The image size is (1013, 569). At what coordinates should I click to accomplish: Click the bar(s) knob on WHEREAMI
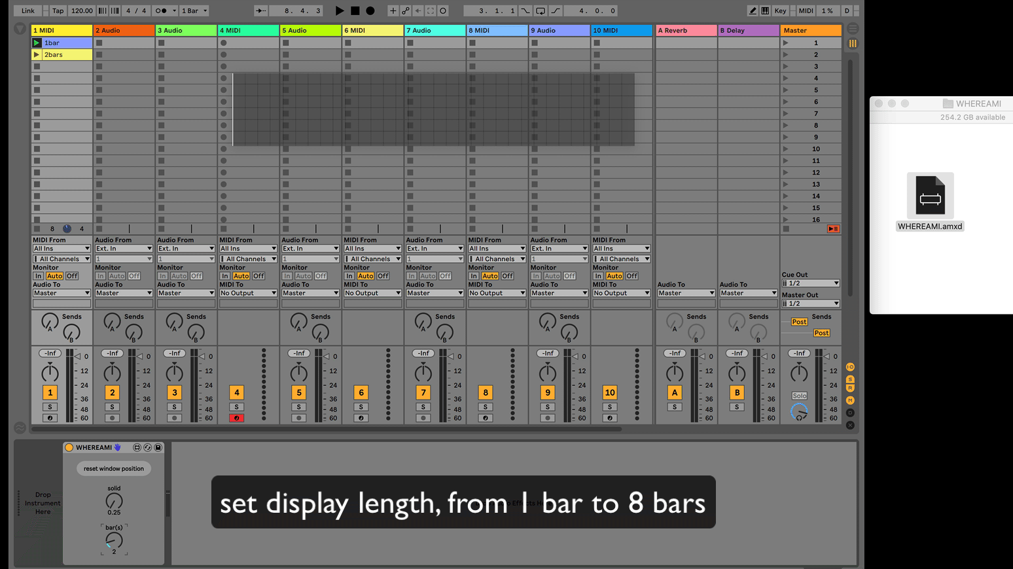[x=114, y=540]
